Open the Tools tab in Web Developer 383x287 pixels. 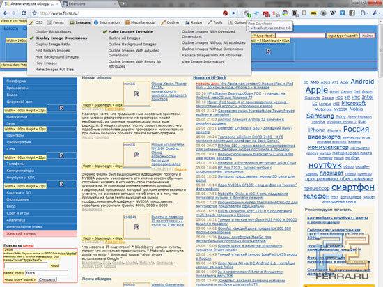[215, 22]
